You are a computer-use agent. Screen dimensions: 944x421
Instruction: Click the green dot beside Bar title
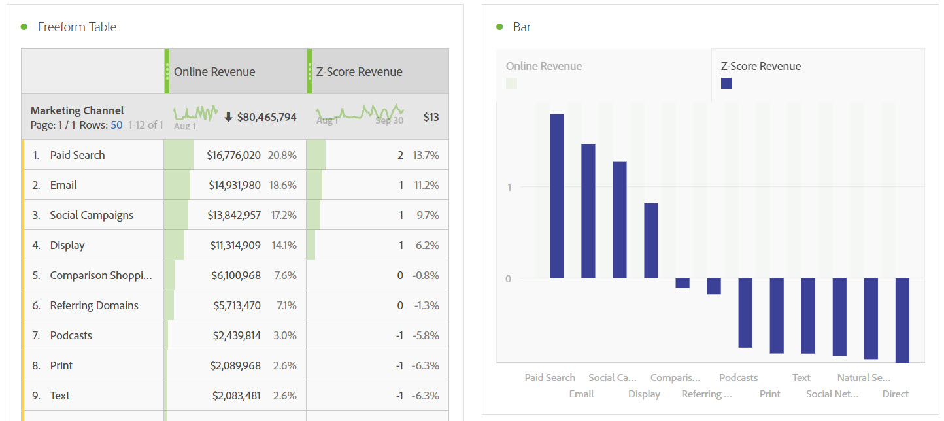(499, 27)
